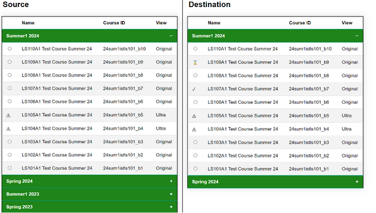This screenshot has height=213, width=376.
Task: Click Course ID column header in Source
Action: tap(114, 23)
